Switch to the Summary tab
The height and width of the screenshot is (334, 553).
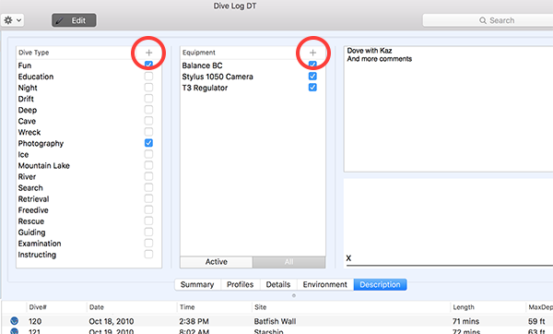click(197, 284)
